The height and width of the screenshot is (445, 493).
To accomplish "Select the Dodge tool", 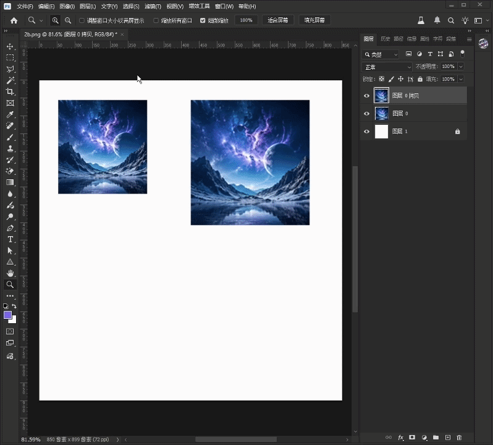I will [10, 217].
